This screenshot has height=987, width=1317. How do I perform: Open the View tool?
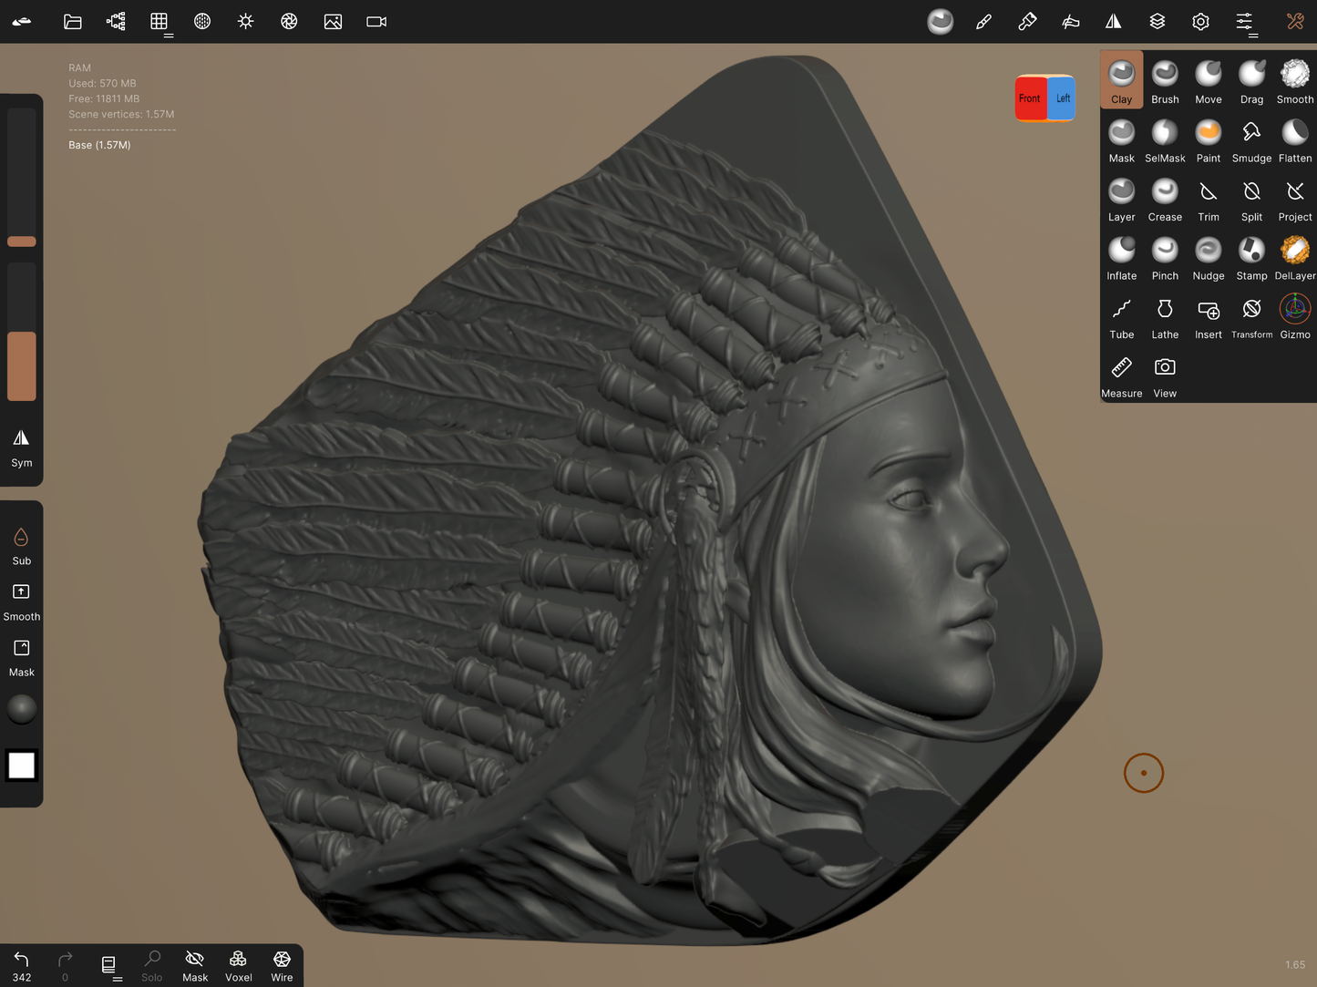coord(1165,375)
